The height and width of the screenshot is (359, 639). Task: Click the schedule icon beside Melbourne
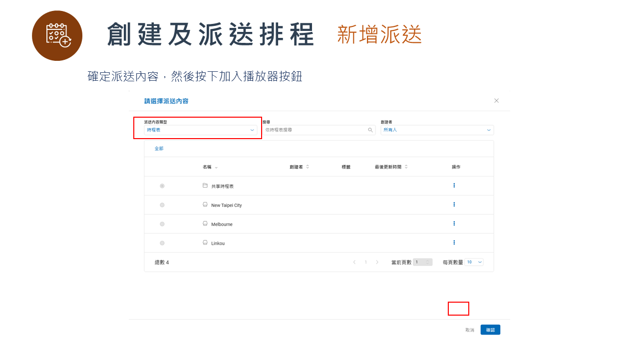point(205,223)
